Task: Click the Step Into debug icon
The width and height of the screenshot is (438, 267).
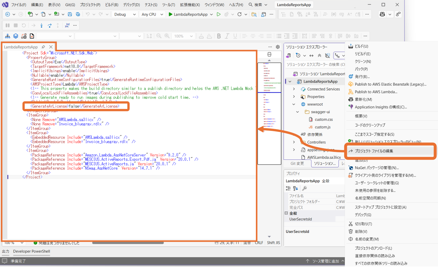Action: click(41, 25)
